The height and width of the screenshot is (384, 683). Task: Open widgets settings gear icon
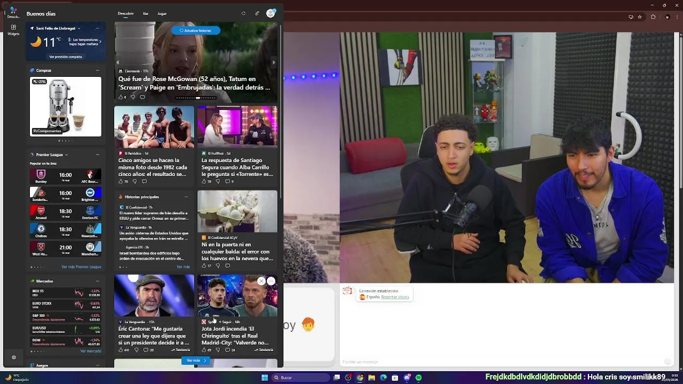tap(14, 357)
